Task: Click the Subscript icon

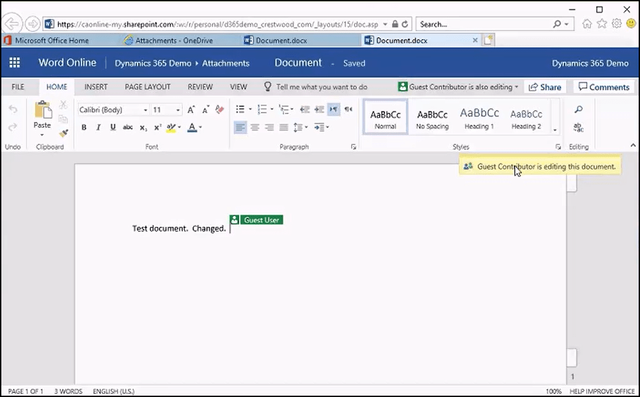Action: coord(144,127)
